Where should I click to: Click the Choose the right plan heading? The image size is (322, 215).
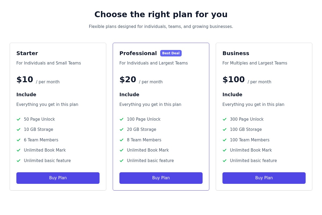161,14
